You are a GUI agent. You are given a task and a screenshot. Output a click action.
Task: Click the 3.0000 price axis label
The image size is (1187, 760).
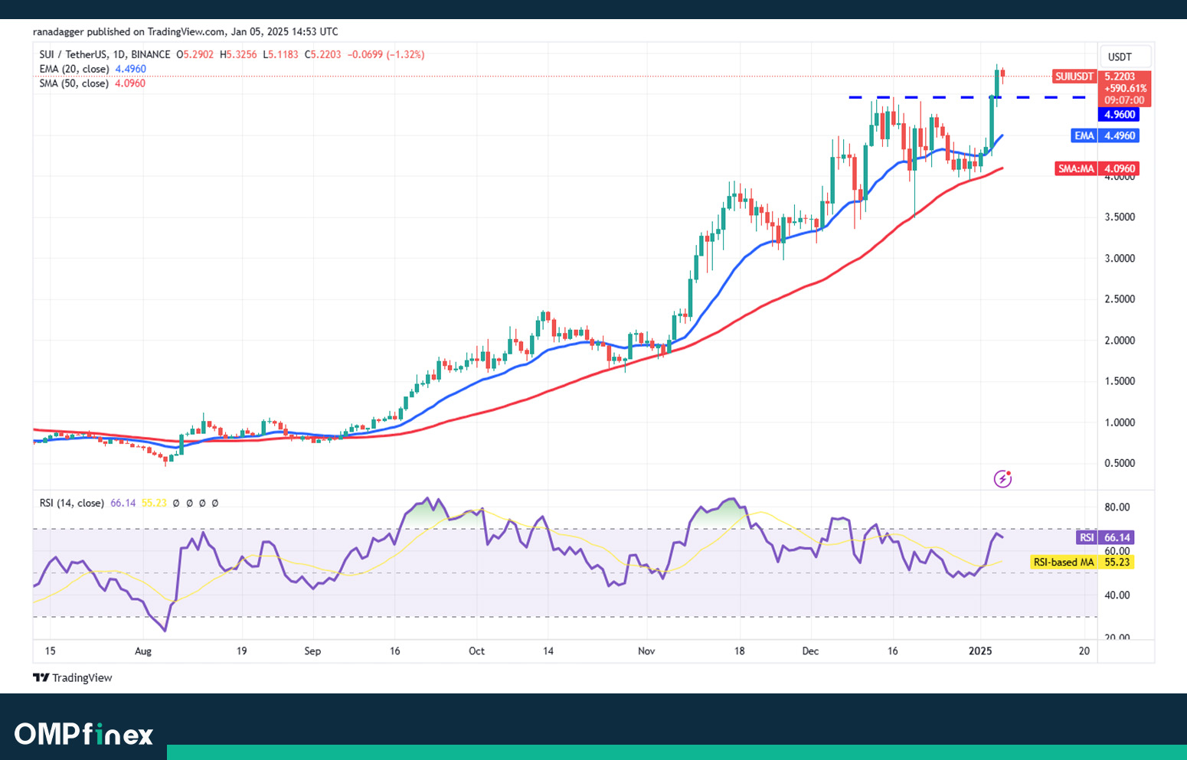[1120, 258]
